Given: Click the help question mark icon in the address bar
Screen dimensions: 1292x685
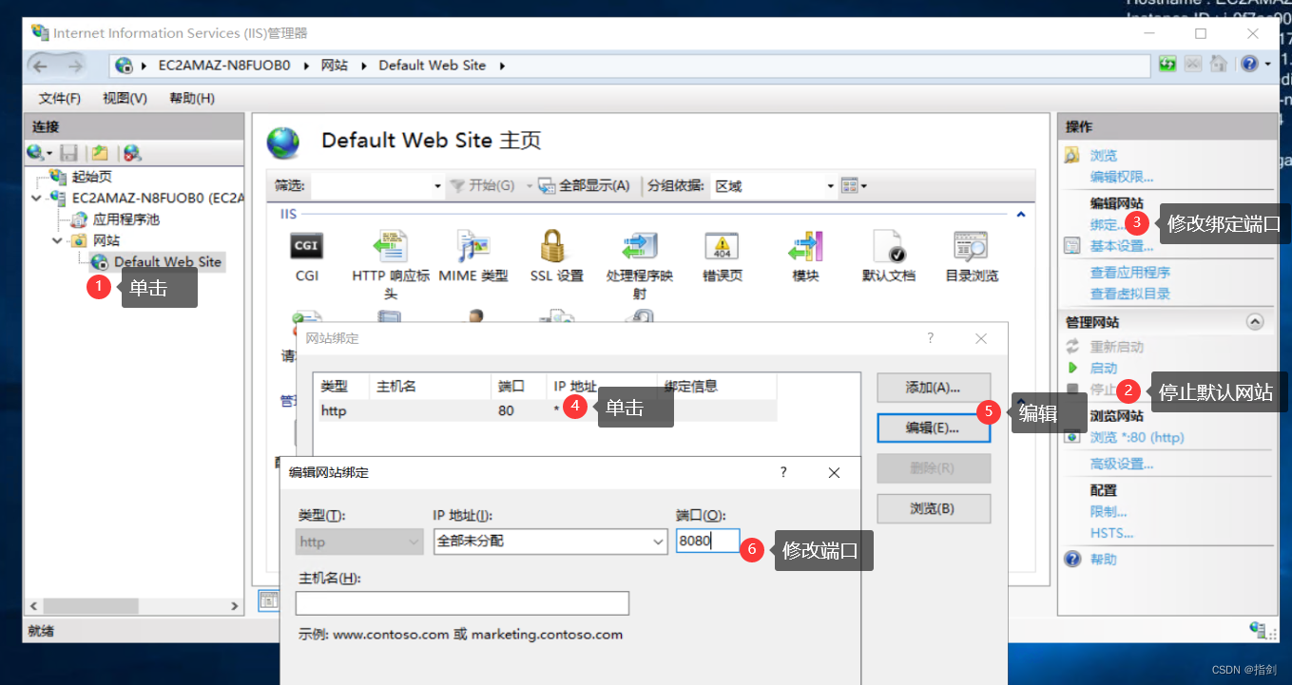Looking at the screenshot, I should [1249, 65].
